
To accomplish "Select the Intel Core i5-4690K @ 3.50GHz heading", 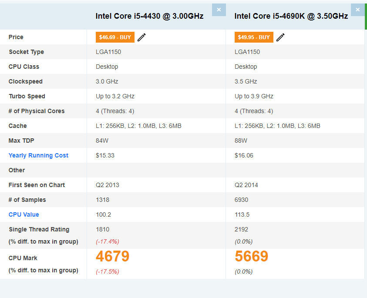I will point(291,16).
